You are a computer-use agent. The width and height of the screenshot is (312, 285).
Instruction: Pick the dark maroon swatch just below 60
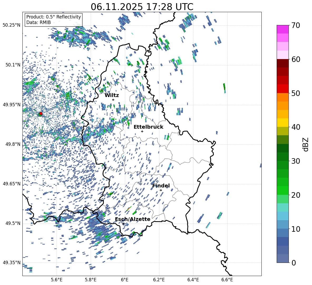283,63
